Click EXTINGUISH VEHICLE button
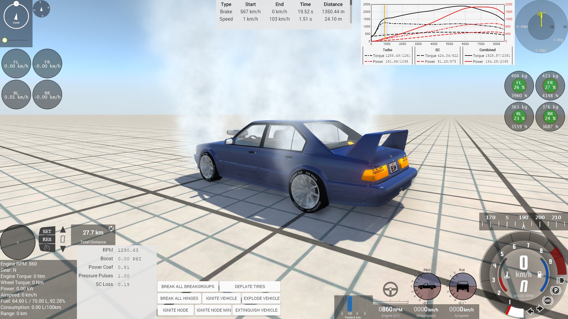Screen dimensions: 568x319 click(256, 310)
